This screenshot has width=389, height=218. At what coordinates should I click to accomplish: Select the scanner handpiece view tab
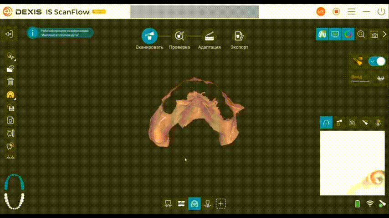tap(339, 123)
